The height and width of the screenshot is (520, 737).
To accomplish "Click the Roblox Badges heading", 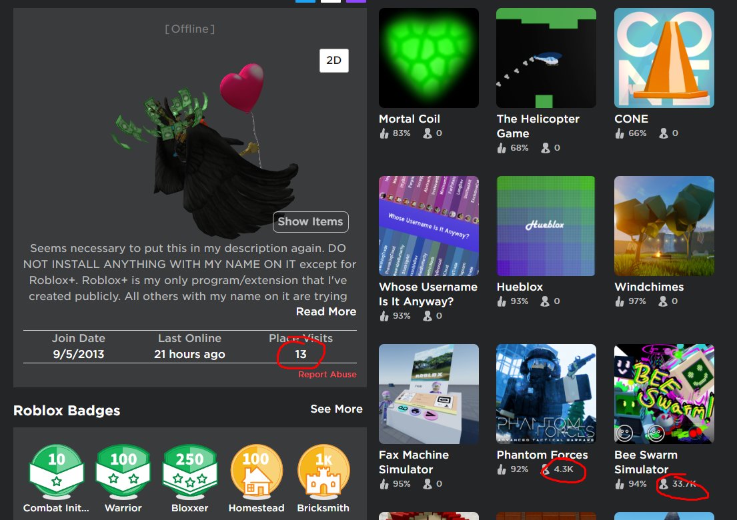I will click(x=67, y=411).
